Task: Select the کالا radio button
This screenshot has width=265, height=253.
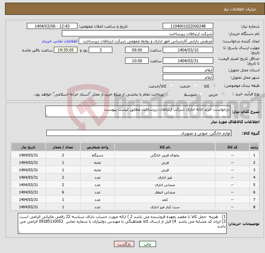Action: click(214, 85)
